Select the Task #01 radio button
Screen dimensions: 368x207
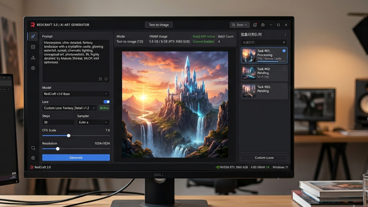[x=284, y=51]
